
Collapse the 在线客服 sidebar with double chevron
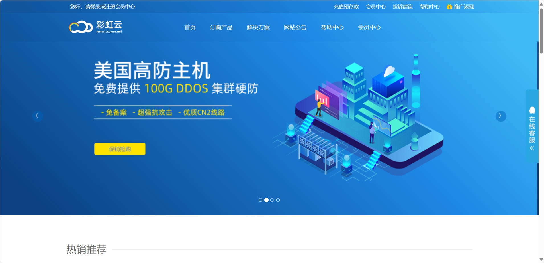[x=532, y=148]
